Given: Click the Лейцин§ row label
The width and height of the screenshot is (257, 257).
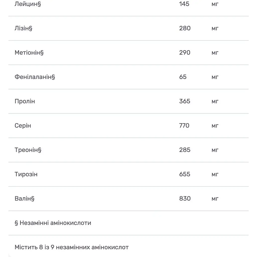Looking at the screenshot, I should click(x=28, y=4).
